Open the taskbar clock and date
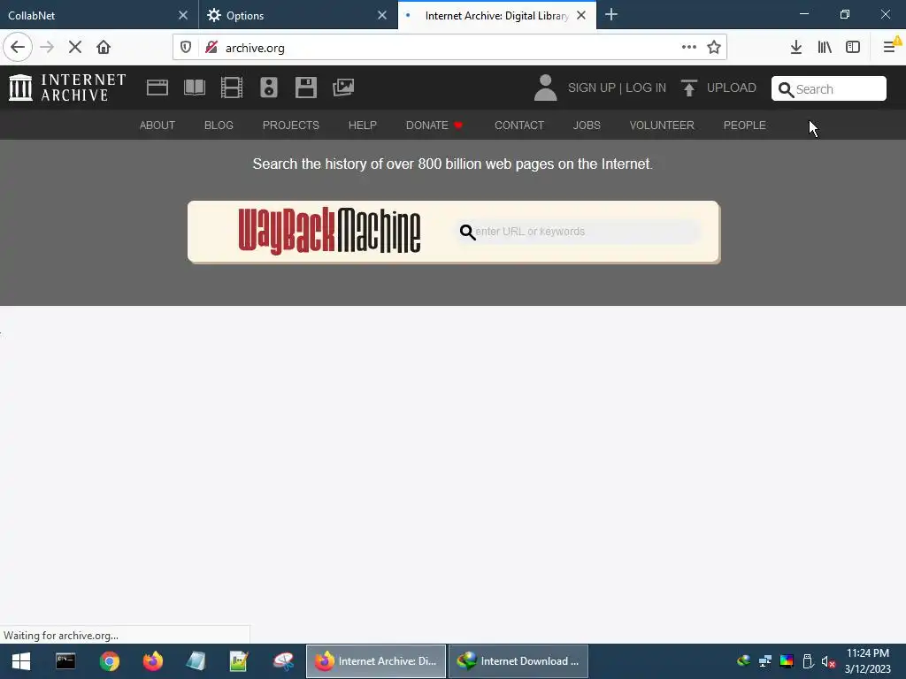This screenshot has width=906, height=679. [868, 661]
